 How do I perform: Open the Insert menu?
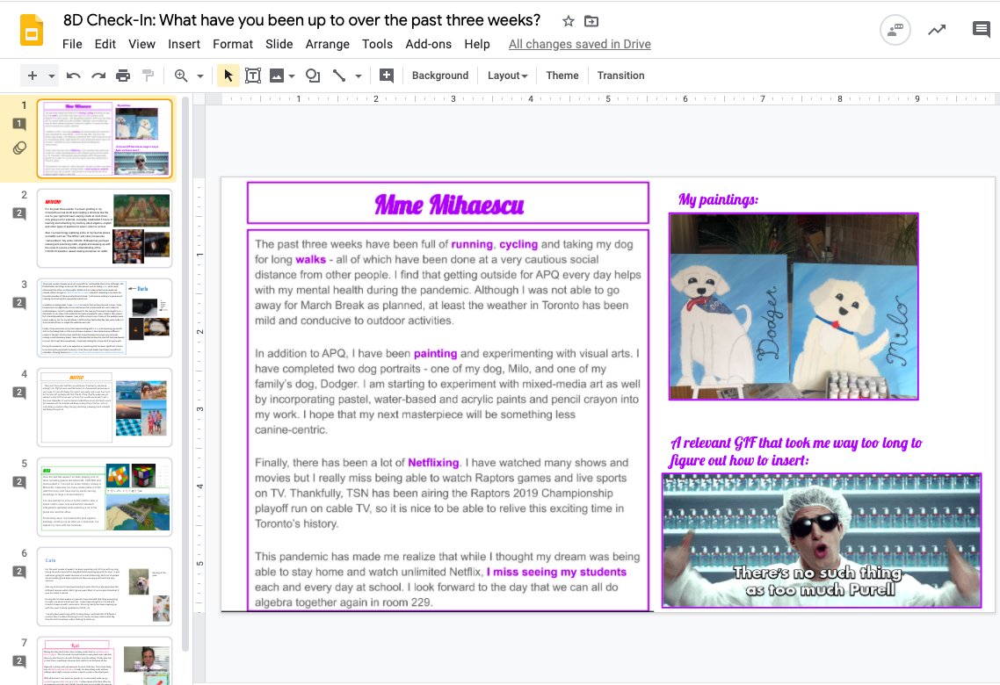pos(184,44)
